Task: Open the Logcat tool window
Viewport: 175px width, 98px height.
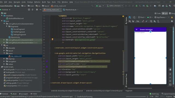Action: point(23,94)
